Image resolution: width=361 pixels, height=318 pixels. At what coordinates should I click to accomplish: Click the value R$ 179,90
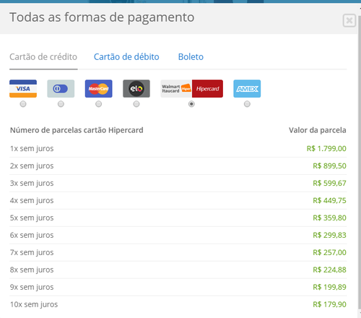[329, 305]
